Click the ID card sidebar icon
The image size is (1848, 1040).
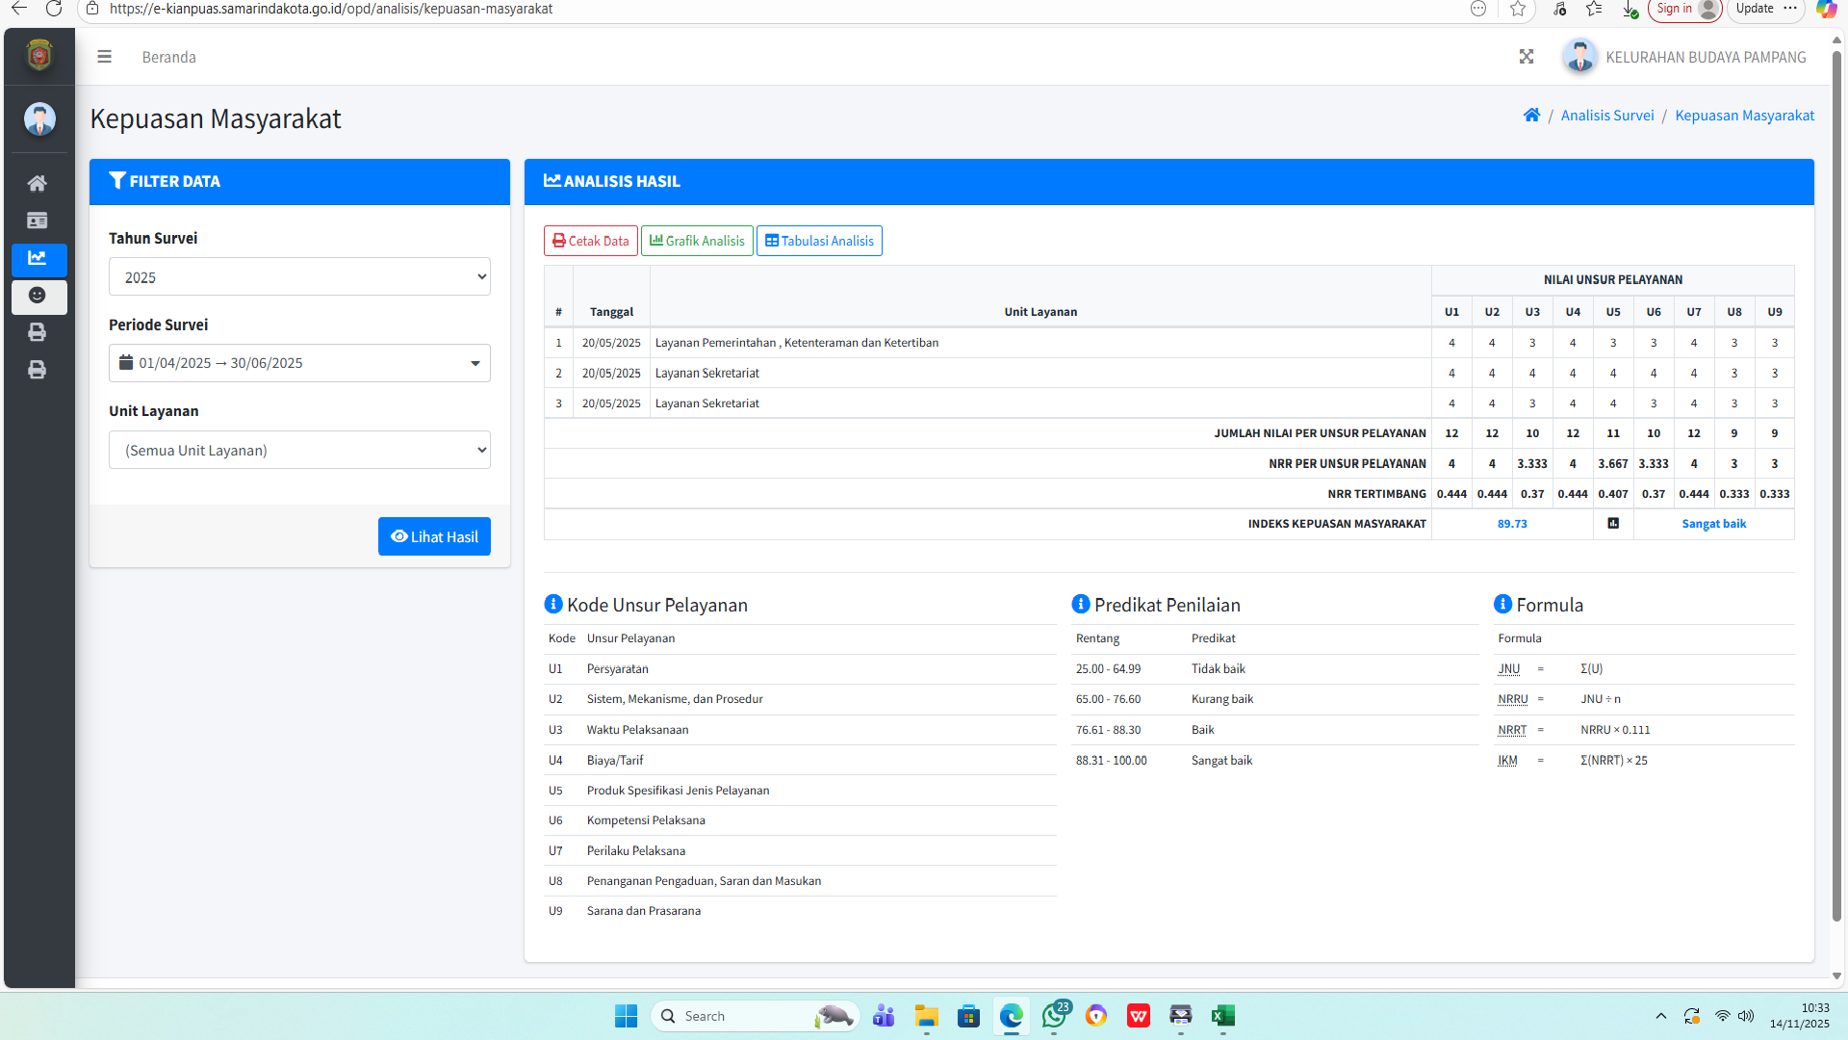(38, 221)
